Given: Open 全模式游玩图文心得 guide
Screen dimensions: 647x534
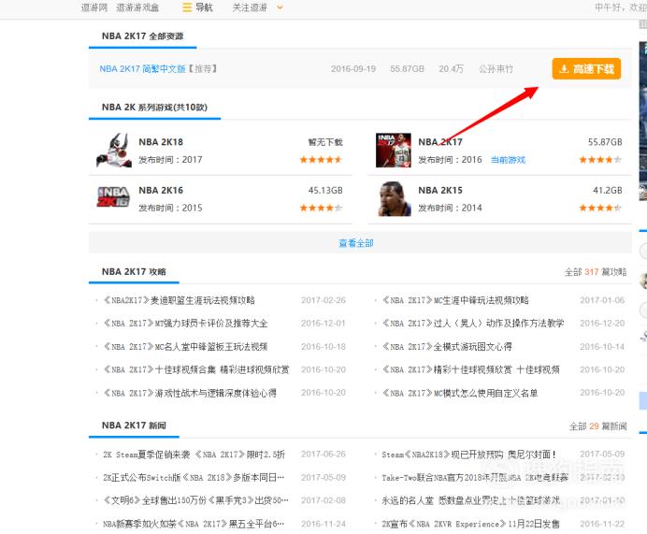Looking at the screenshot, I should (x=447, y=347).
